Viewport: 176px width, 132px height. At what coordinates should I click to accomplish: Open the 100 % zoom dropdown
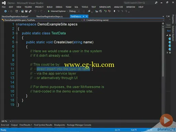point(10,121)
